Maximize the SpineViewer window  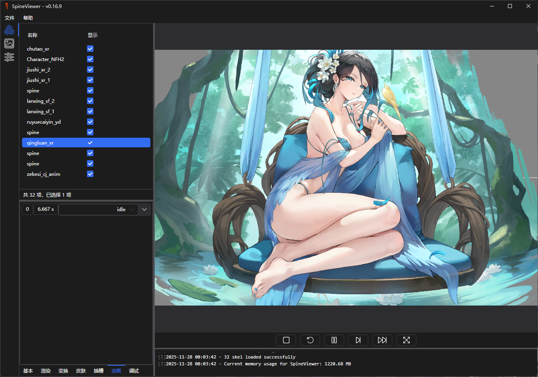pos(510,6)
